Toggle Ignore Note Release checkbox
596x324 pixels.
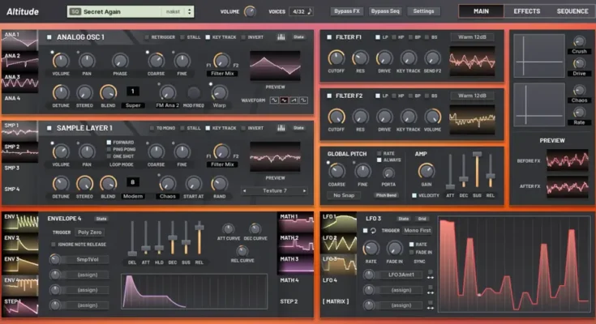pyautogui.click(x=54, y=245)
